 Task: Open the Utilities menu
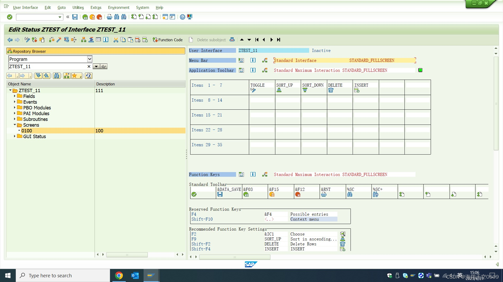coord(78,8)
